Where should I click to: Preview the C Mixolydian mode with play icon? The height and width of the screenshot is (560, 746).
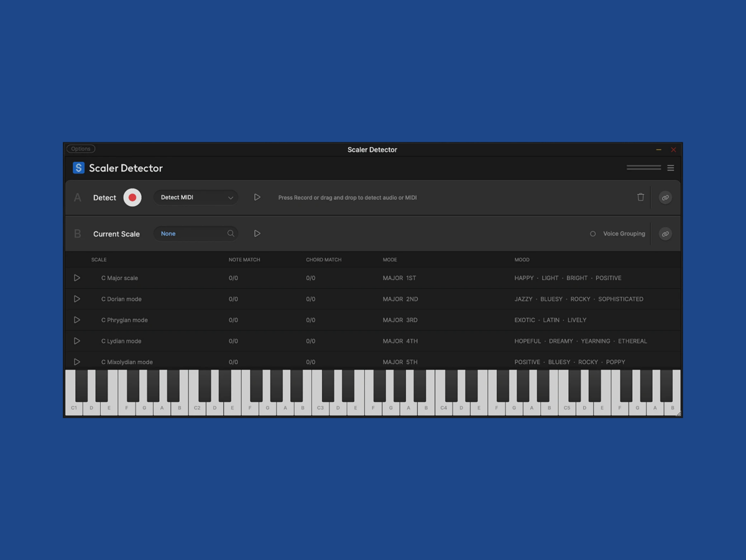[x=77, y=362]
